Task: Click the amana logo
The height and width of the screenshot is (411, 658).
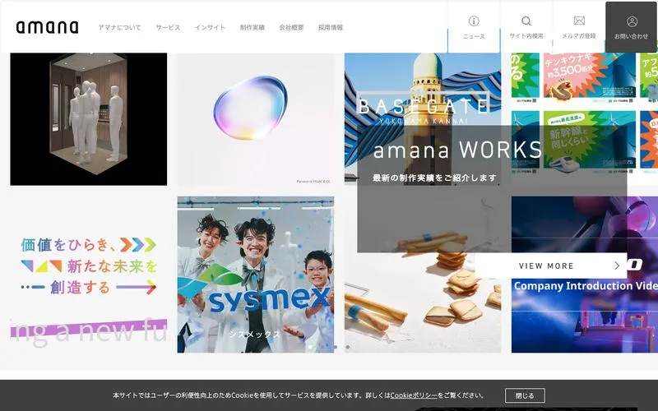Action: point(48,27)
